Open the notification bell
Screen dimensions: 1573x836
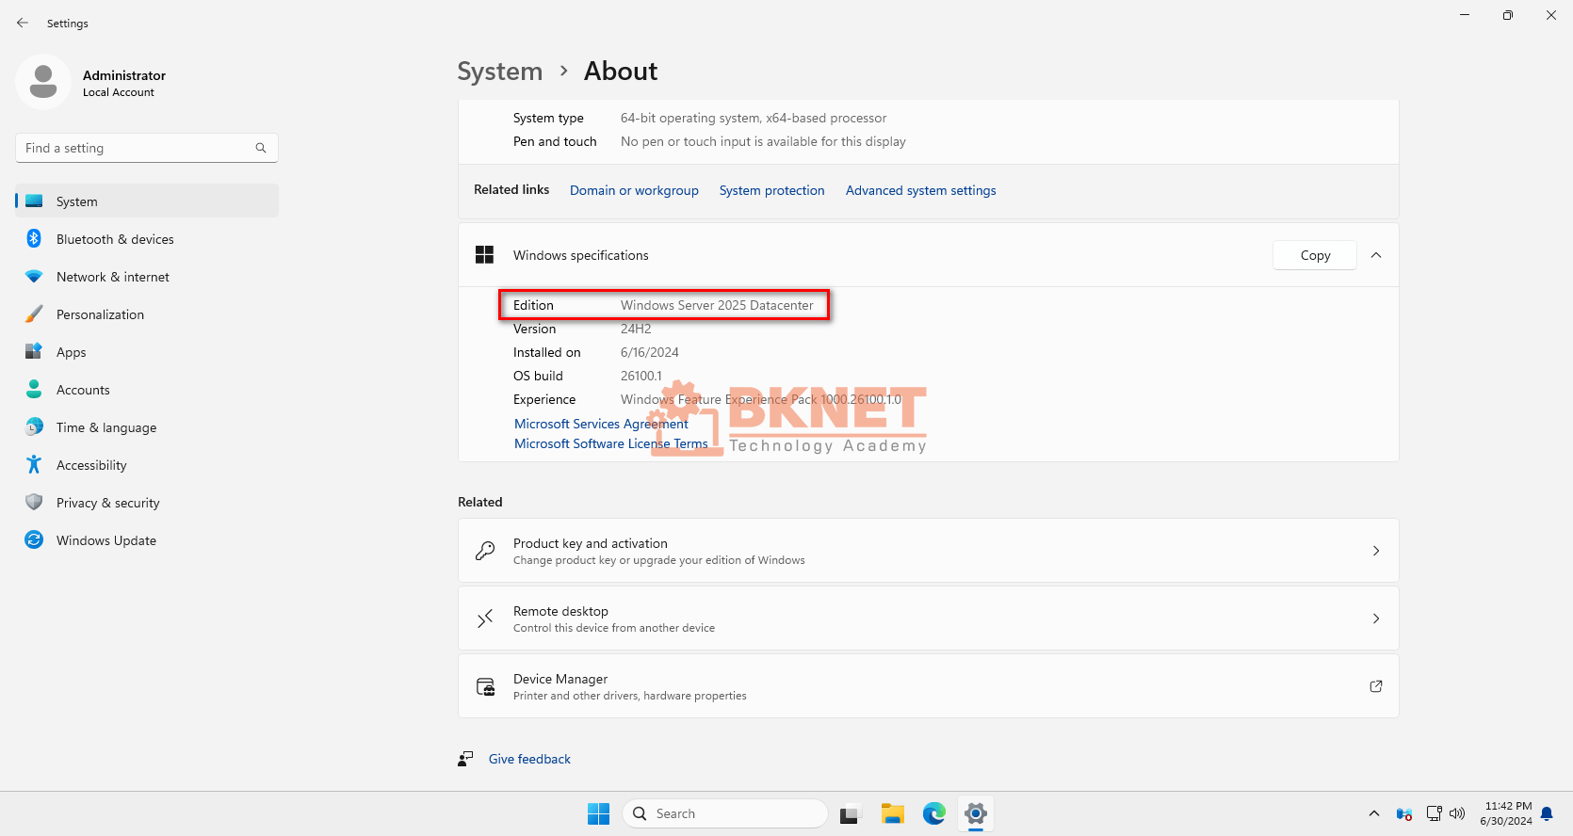click(1547, 813)
